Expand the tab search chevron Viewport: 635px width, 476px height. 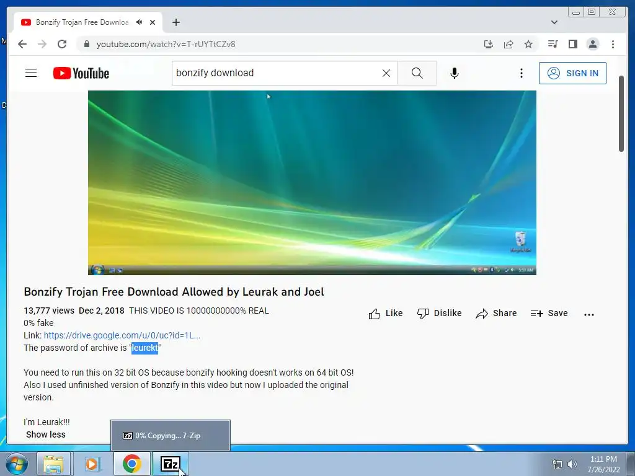(554, 22)
